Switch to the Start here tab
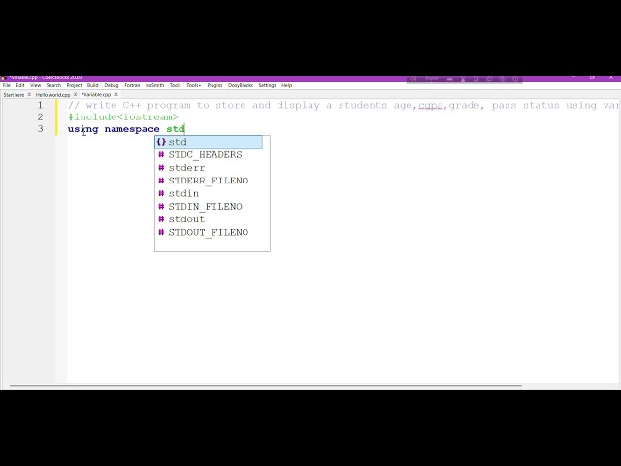Image resolution: width=621 pixels, height=466 pixels. 14,95
